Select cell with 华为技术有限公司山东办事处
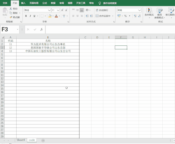 click(x=48, y=44)
